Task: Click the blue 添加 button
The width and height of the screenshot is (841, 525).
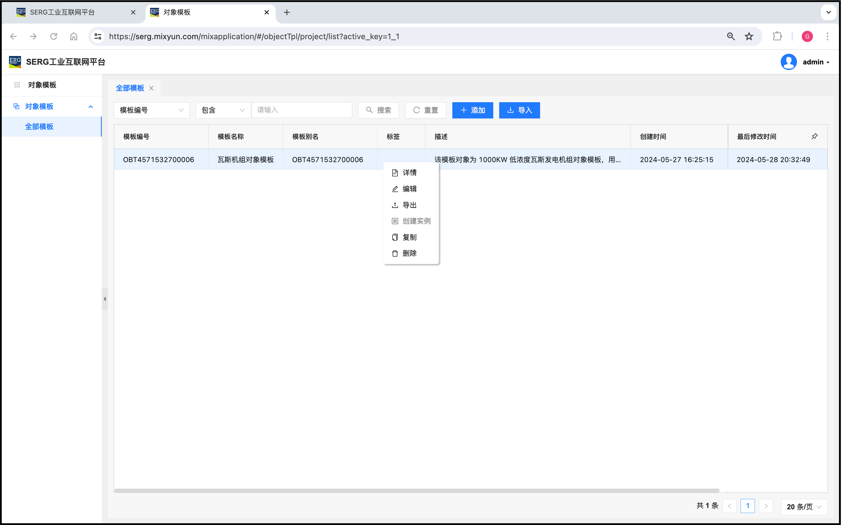Action: [472, 110]
